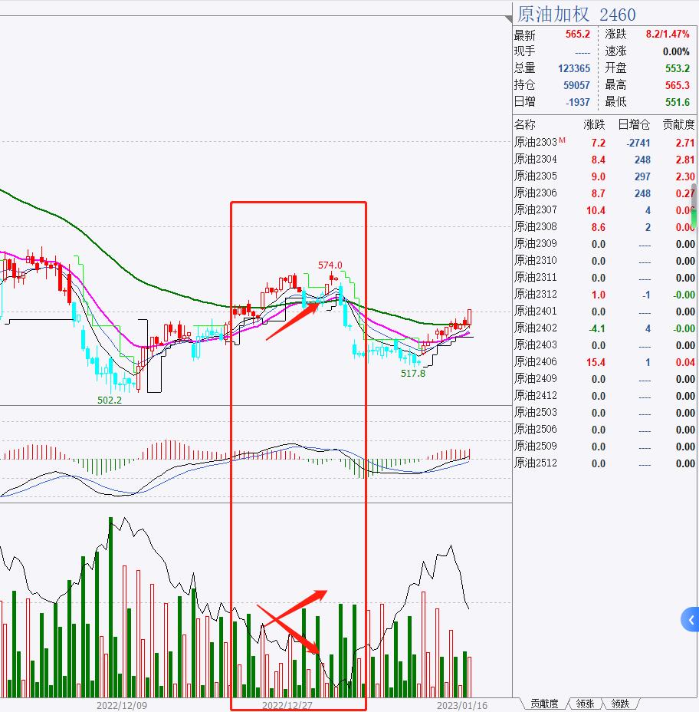Click the opening price value 553.2

tap(678, 68)
